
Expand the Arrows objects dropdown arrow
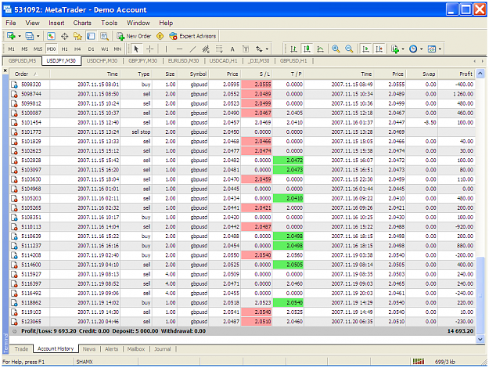(267, 49)
